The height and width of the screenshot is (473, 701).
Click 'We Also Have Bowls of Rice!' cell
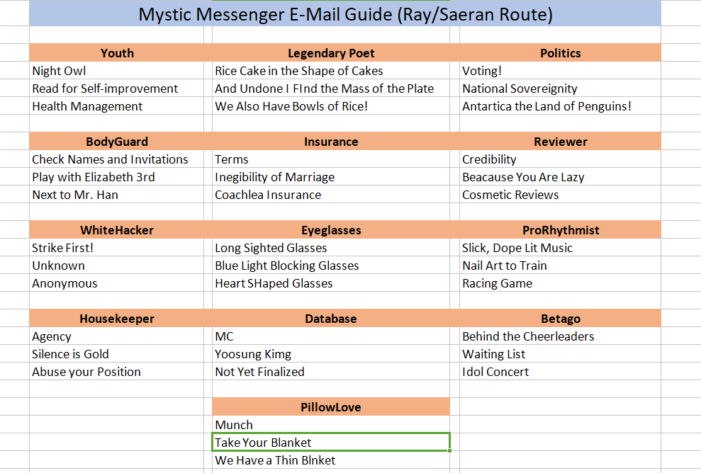[x=331, y=106]
